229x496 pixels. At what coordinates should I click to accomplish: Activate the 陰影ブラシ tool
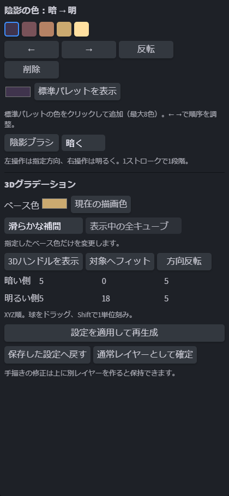point(32,143)
